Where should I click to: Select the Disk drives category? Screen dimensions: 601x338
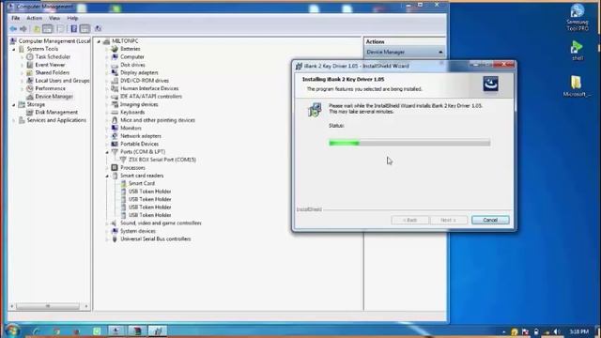(x=132, y=65)
